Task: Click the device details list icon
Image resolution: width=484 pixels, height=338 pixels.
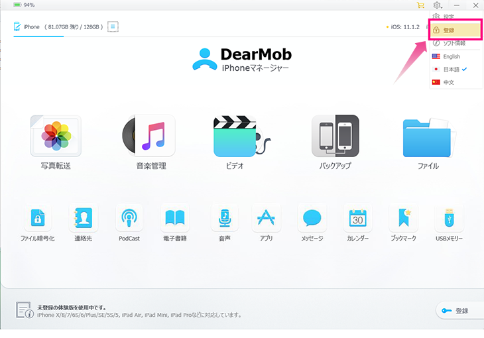Action: click(113, 27)
